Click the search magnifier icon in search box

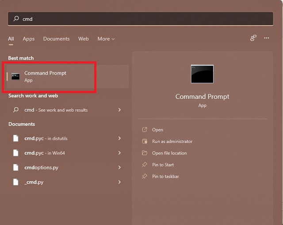[16, 19]
